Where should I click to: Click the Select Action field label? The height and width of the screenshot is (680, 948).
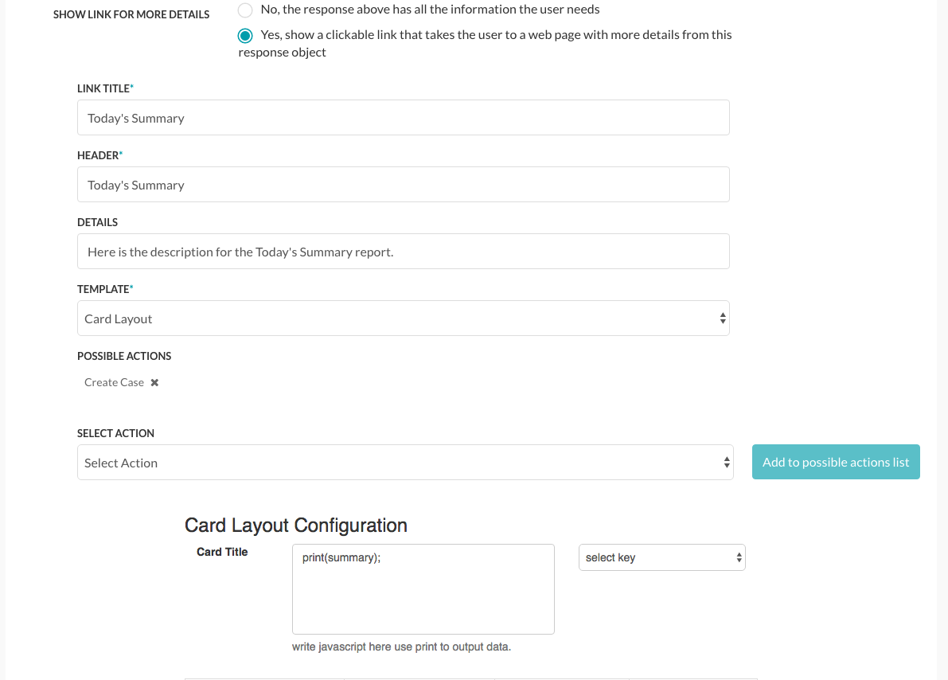coord(115,433)
